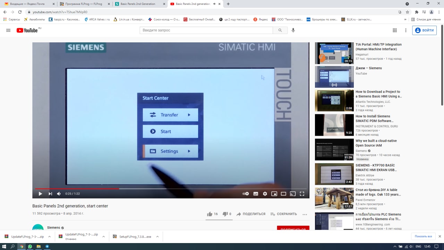
Task: Mute the active YouTube tab audio
Action: pos(215,4)
